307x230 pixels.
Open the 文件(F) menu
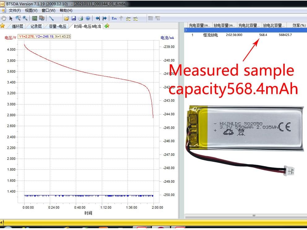coord(15,11)
